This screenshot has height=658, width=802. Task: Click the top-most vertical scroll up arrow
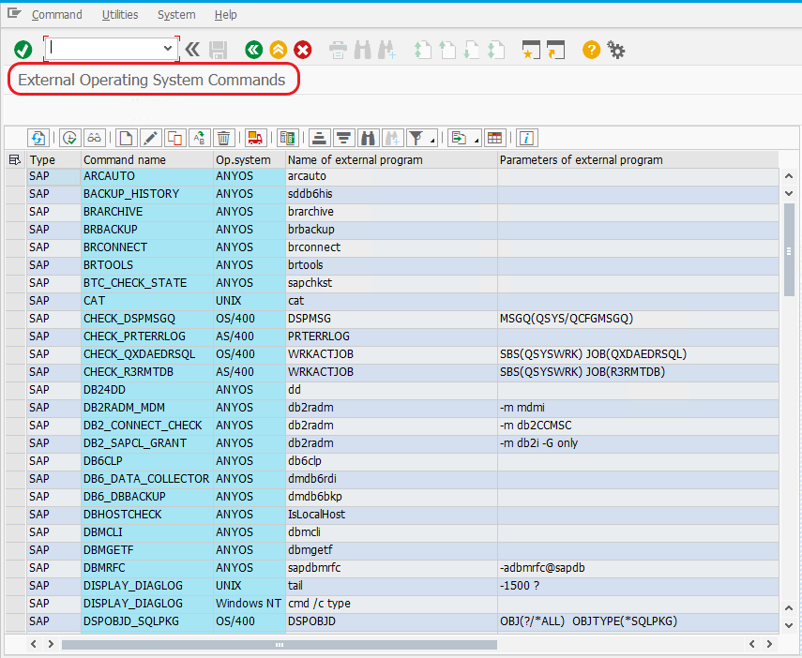pos(789,176)
